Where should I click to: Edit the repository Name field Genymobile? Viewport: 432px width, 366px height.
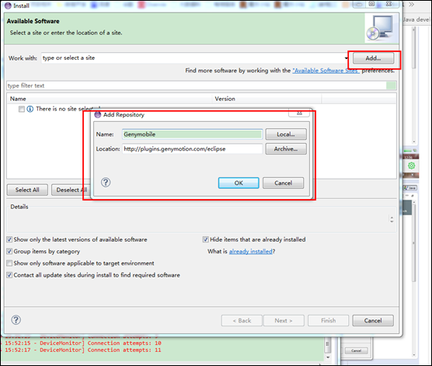pyautogui.click(x=193, y=134)
